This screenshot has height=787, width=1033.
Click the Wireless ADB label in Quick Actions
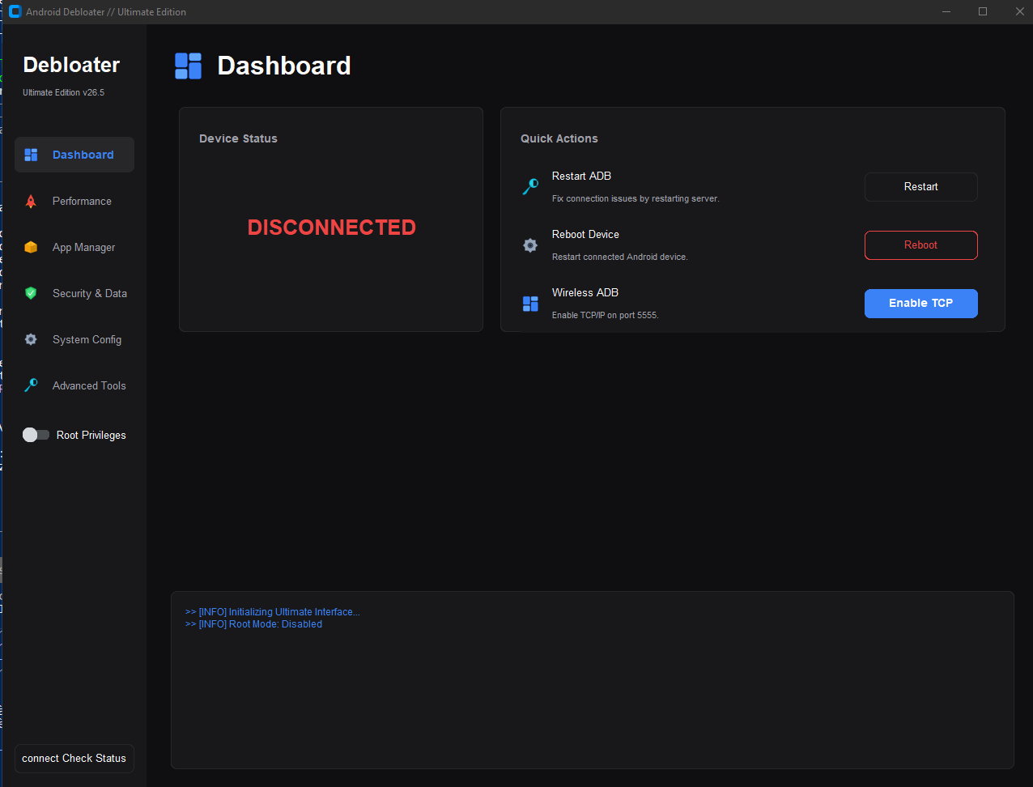click(x=585, y=292)
